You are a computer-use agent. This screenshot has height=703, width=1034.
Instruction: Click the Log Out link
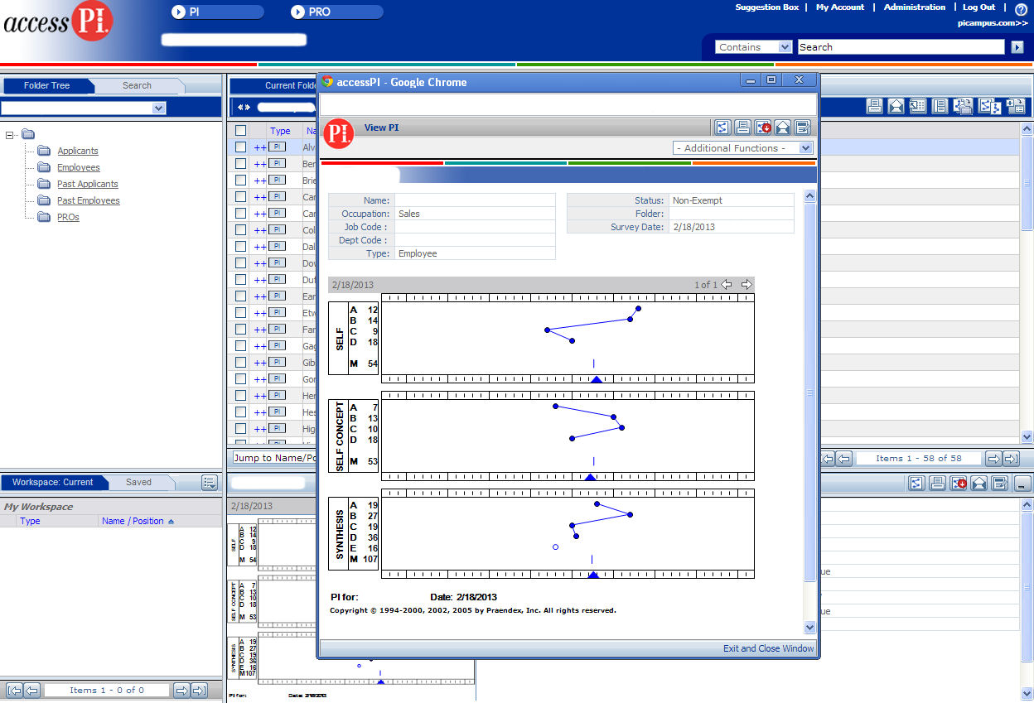coord(979,7)
